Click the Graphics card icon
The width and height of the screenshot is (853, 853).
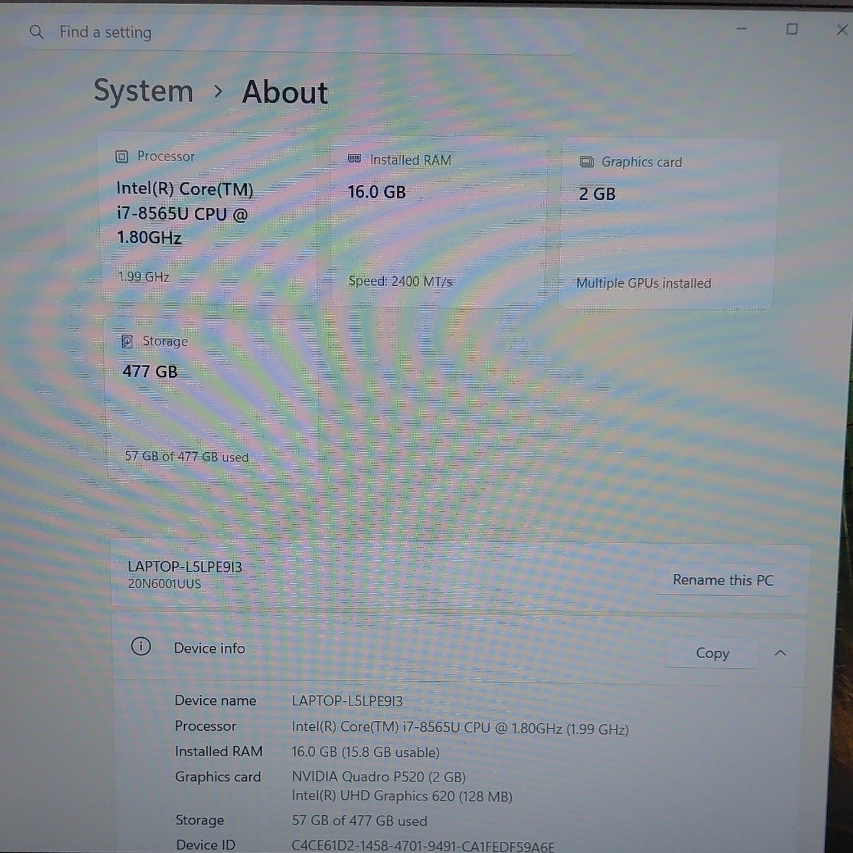[586, 162]
